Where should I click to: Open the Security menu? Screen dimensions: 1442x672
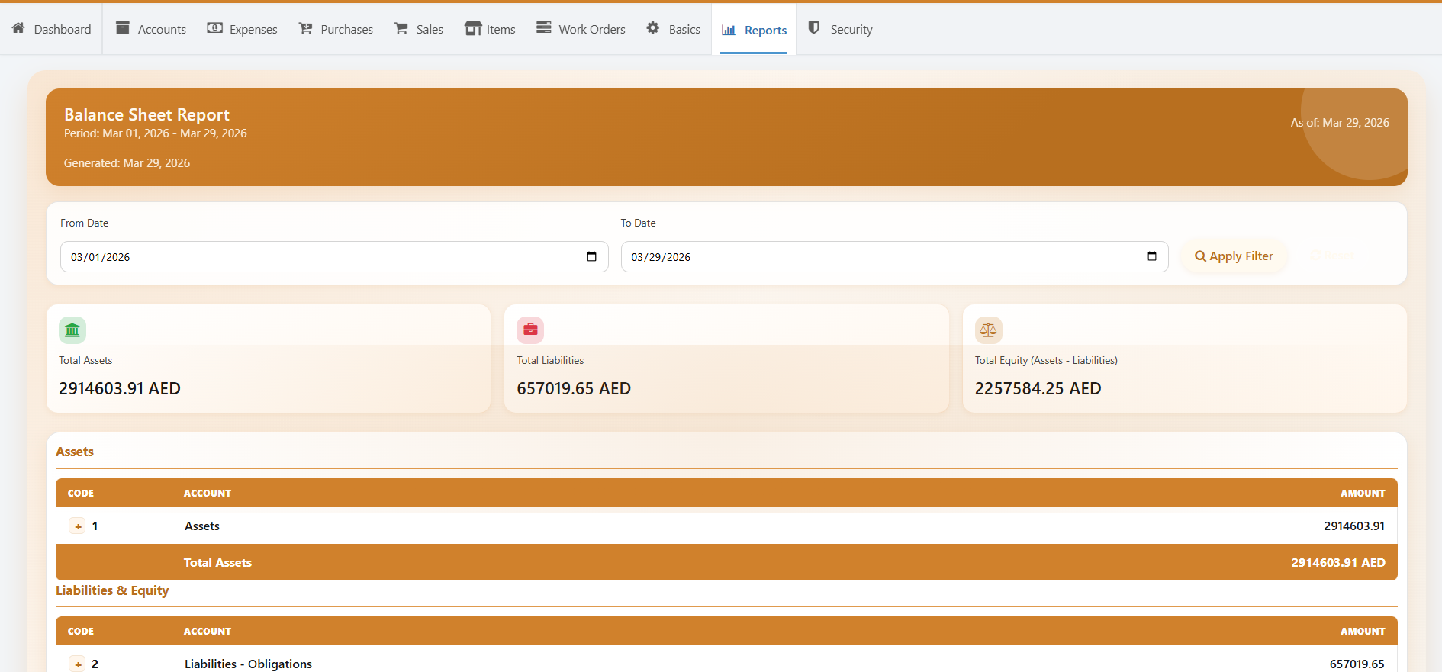(x=841, y=29)
